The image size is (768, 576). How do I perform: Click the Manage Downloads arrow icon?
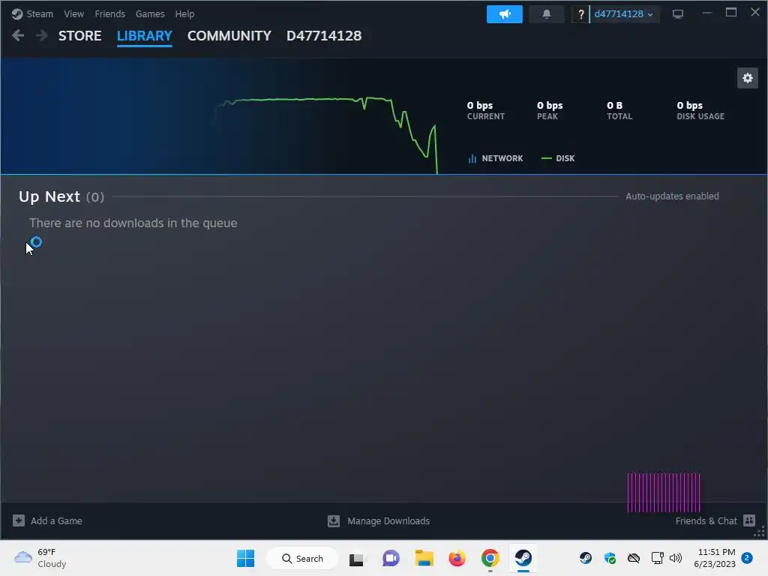(334, 520)
